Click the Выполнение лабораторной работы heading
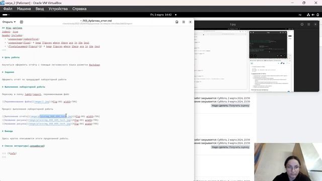 (x=24, y=87)
